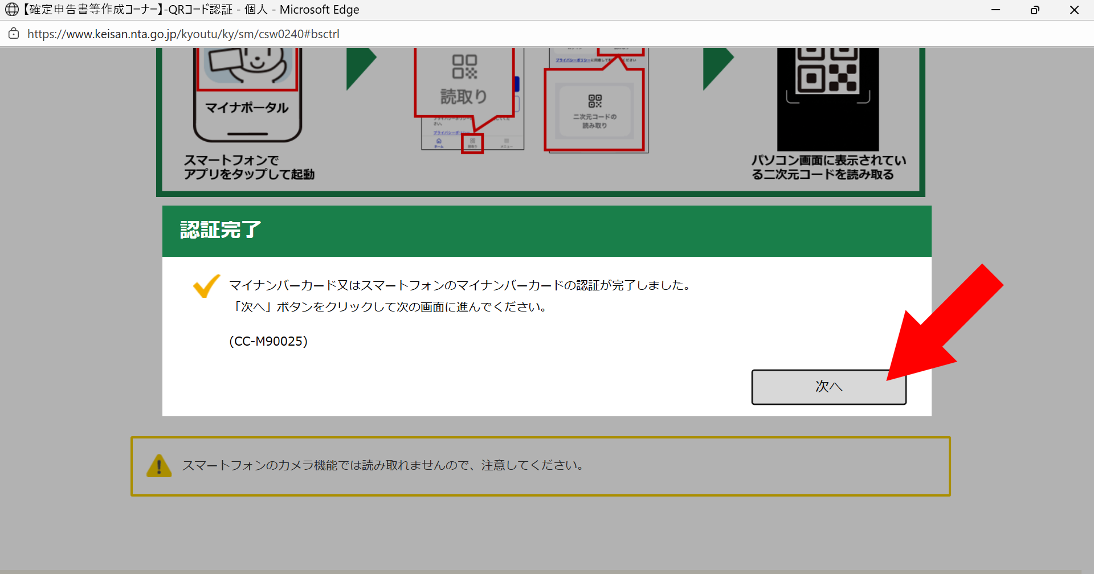The image size is (1094, 574).
Task: Click the マイナポータル smartphone illustration
Action: coord(247,94)
